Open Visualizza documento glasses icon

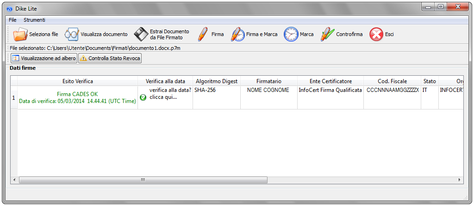72,34
